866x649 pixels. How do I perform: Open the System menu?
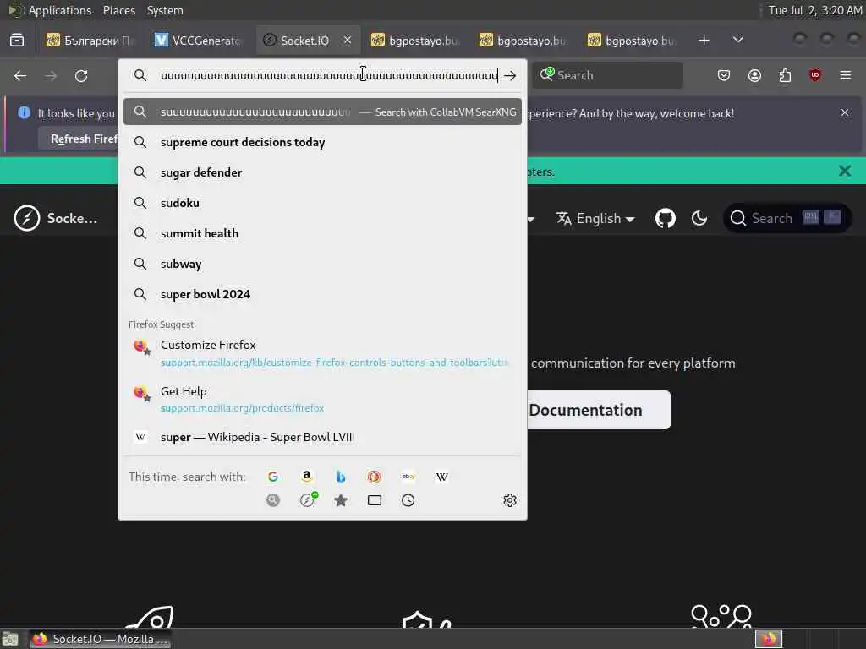[x=165, y=10]
